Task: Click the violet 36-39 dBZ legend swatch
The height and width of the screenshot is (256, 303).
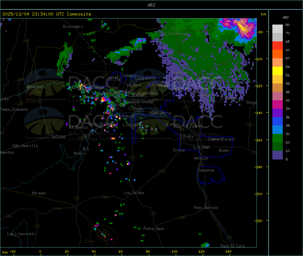Action: tap(277, 113)
